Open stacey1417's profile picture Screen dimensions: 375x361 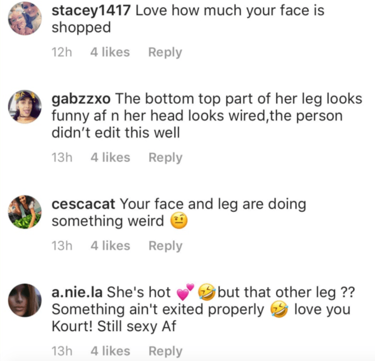[25, 19]
